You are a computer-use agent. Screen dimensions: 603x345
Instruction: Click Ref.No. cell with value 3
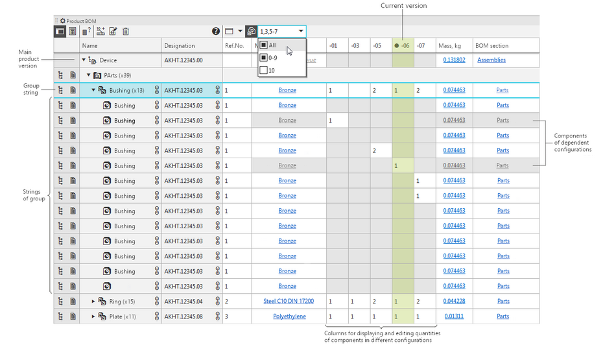237,316
